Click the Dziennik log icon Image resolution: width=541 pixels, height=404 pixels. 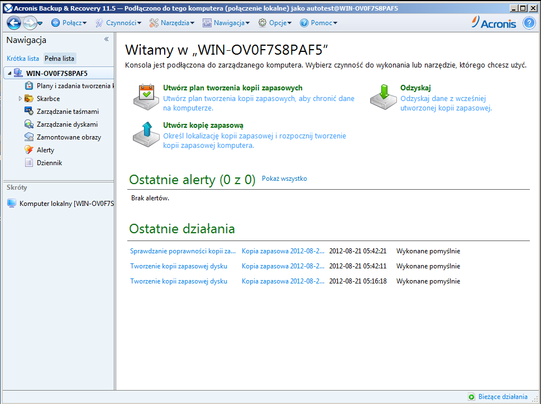(29, 162)
